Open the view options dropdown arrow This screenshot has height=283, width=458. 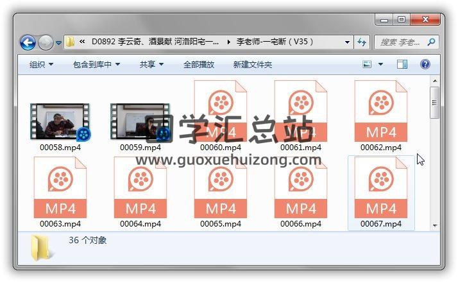[380, 64]
